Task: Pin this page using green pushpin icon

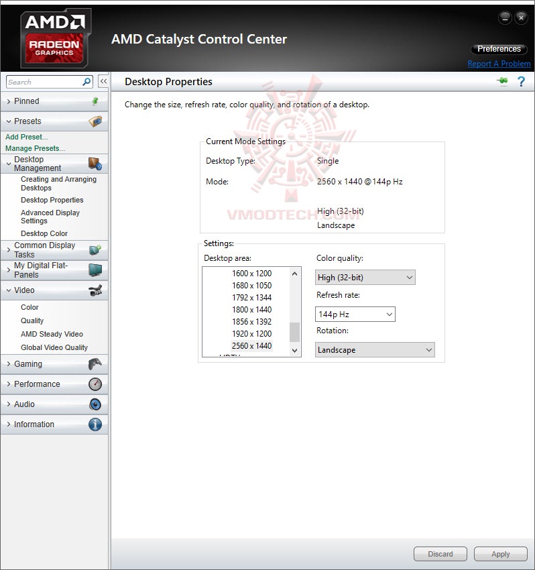Action: pyautogui.click(x=503, y=80)
